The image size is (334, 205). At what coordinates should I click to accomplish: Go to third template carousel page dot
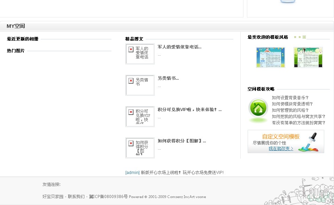[304, 37]
